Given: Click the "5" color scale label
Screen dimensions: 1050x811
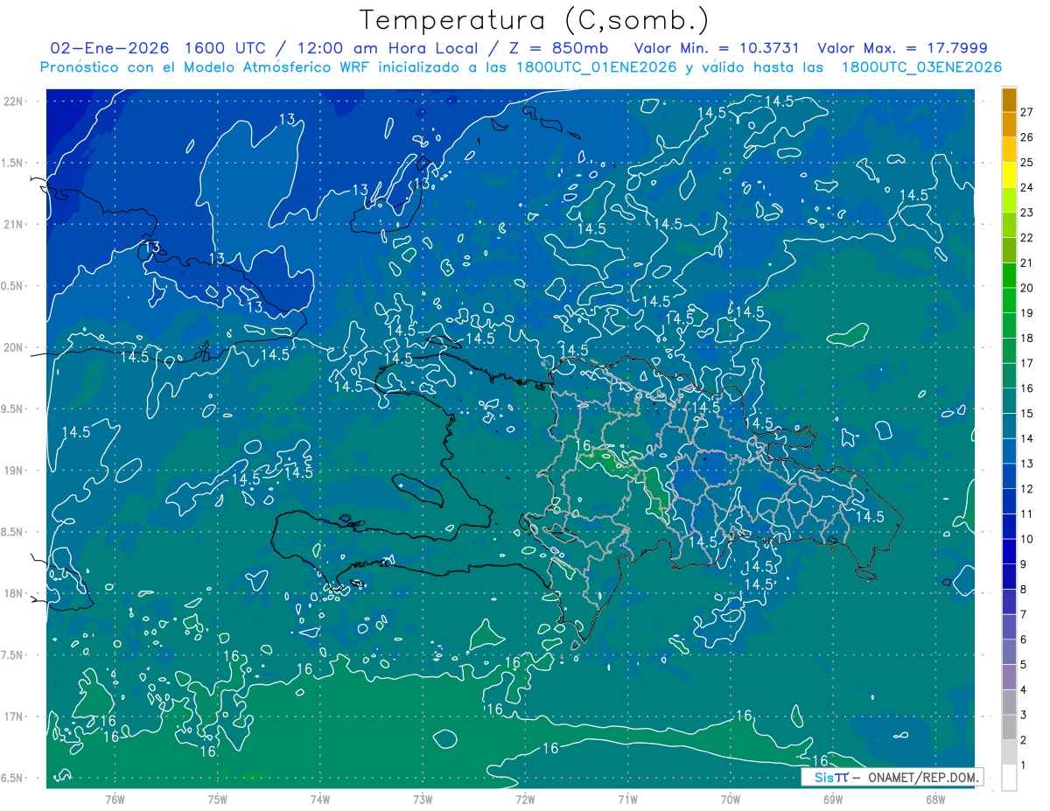Looking at the screenshot, I should click(x=1024, y=664).
